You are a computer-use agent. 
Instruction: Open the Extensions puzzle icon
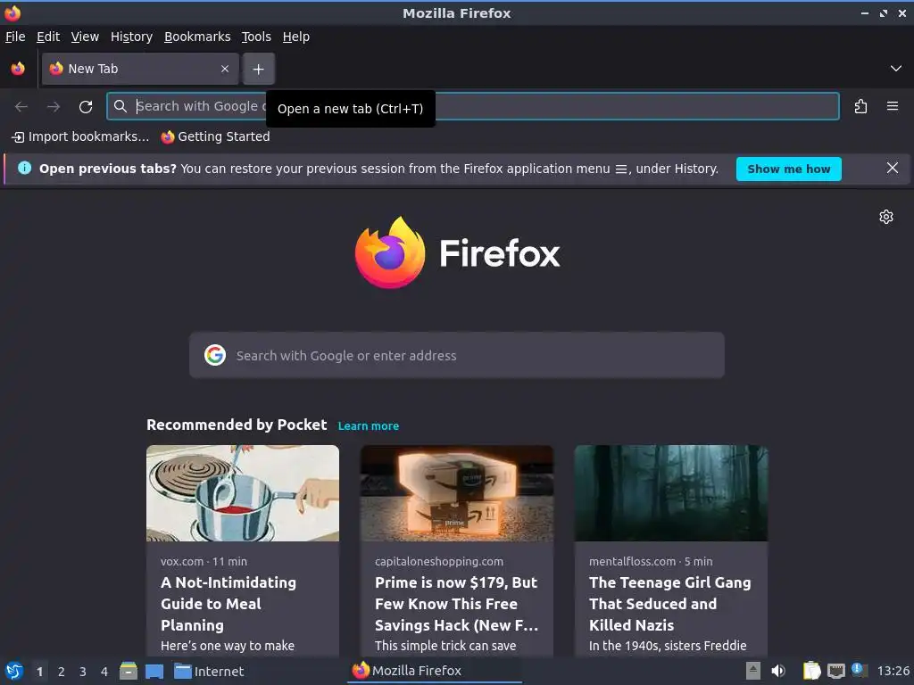click(x=860, y=107)
